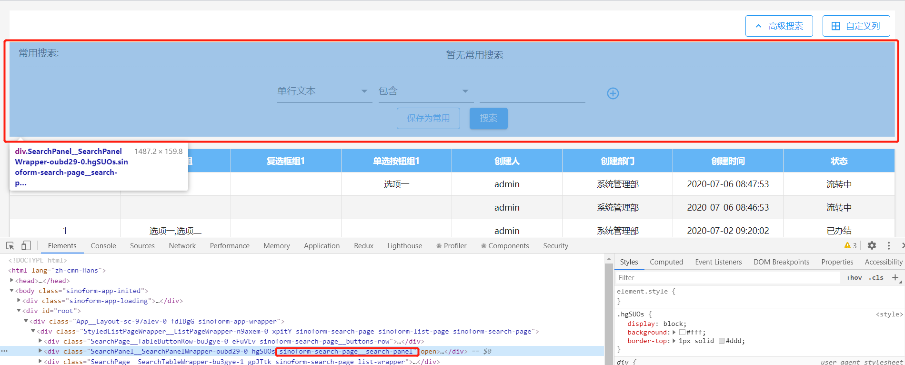Expand the selected SearchPanelWrapper div node

pos(40,351)
